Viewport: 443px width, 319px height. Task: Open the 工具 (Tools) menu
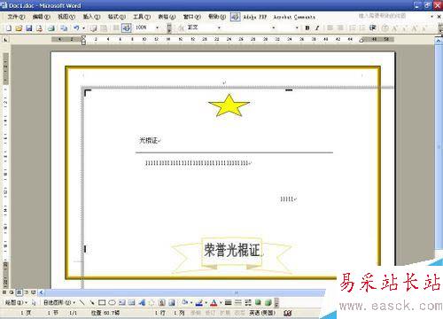point(142,17)
